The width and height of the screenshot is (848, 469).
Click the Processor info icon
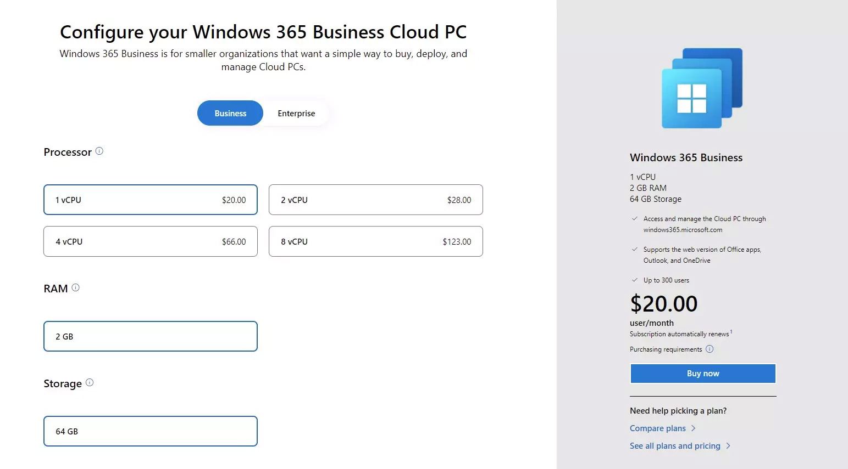[99, 151]
